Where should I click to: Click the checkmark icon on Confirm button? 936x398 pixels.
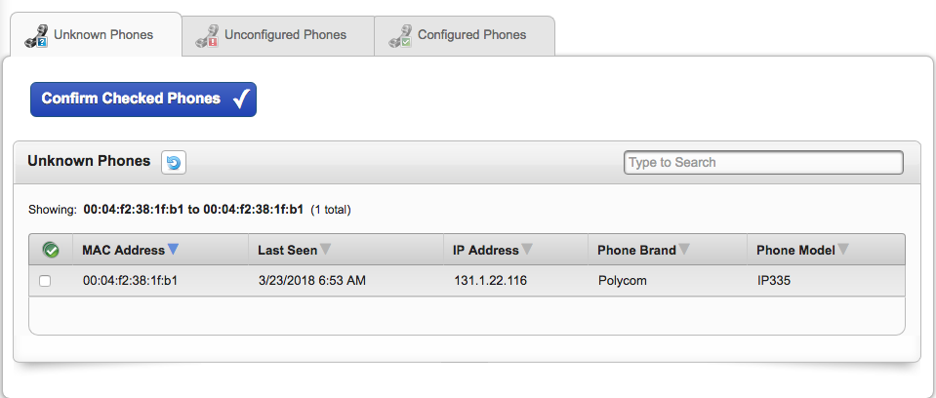tap(242, 99)
